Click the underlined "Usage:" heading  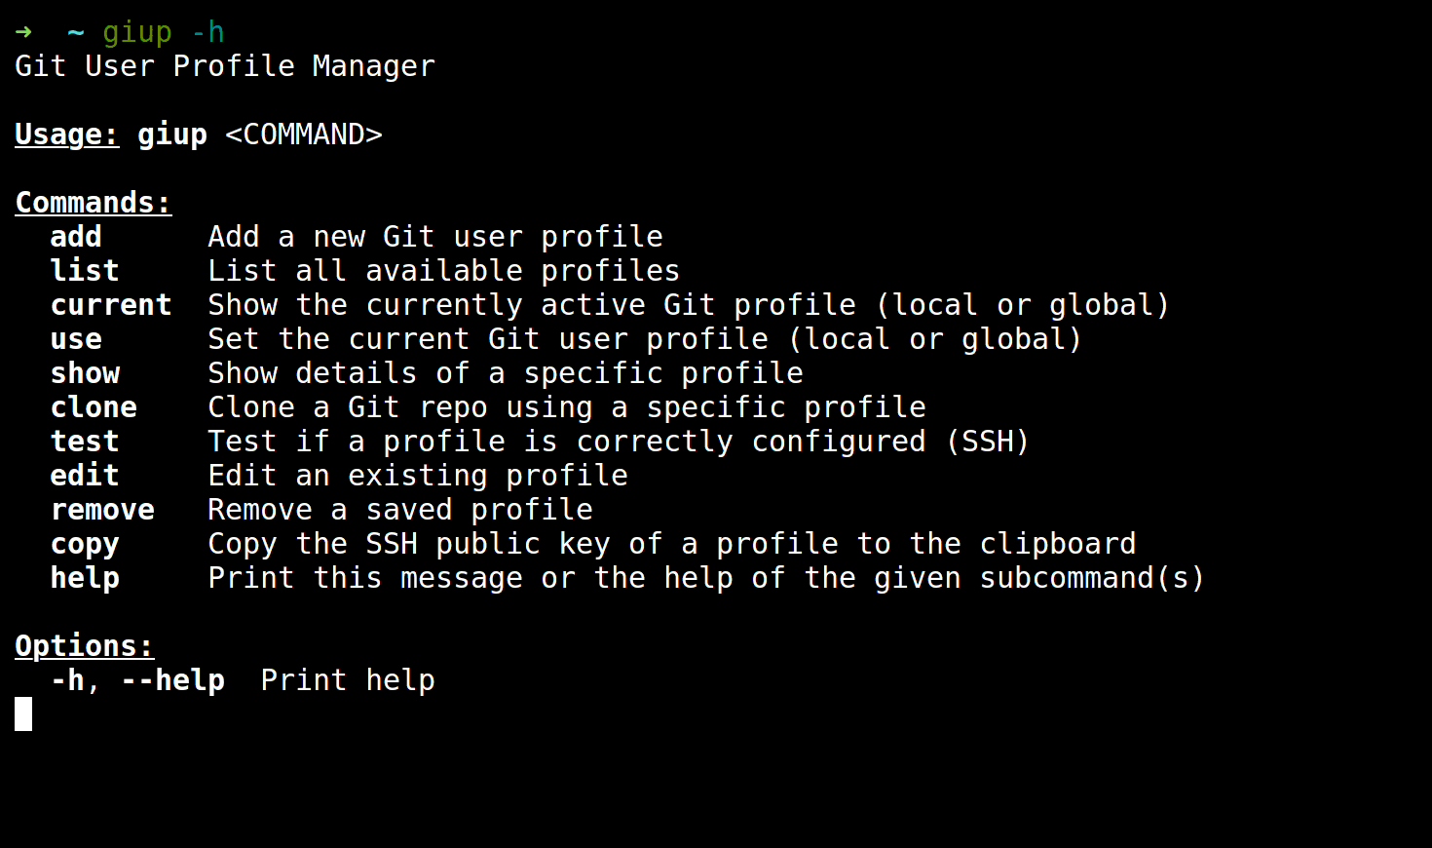coord(66,135)
